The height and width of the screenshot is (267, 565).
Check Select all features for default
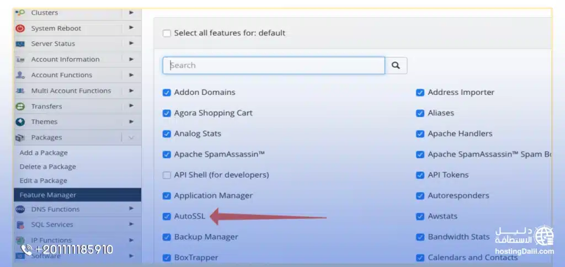pyautogui.click(x=167, y=33)
